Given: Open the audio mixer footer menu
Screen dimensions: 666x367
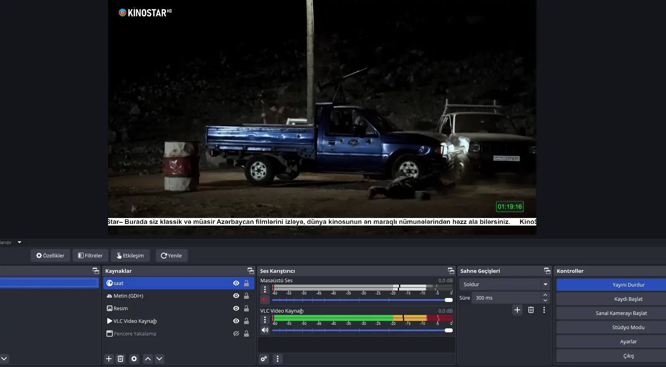Looking at the screenshot, I should pos(278,359).
